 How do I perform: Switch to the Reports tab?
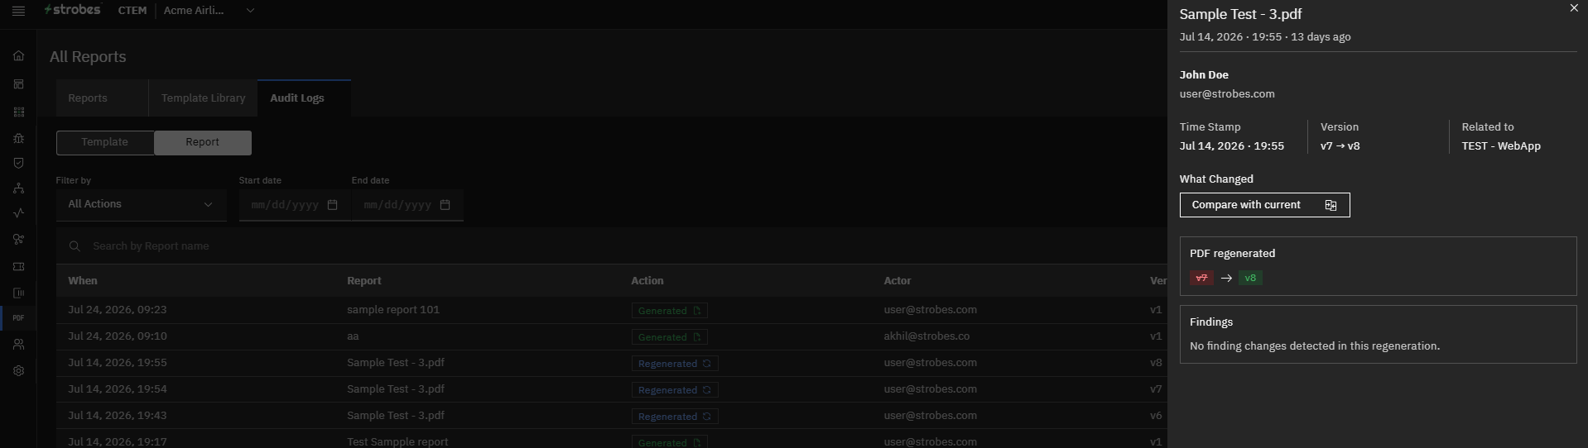[103, 98]
